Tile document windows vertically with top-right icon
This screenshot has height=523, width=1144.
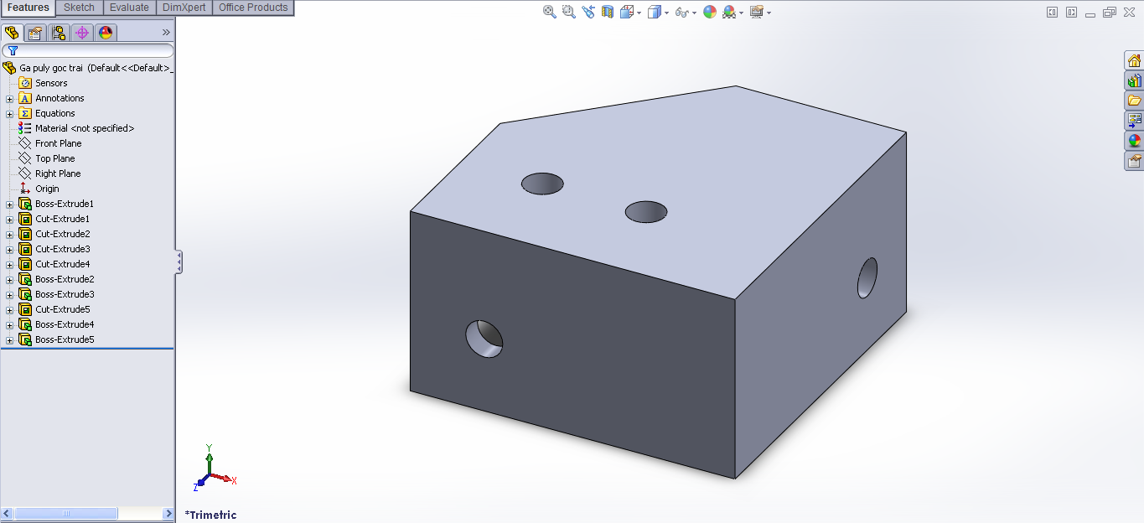click(x=1053, y=12)
